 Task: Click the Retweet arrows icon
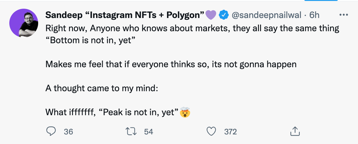coord(132,131)
